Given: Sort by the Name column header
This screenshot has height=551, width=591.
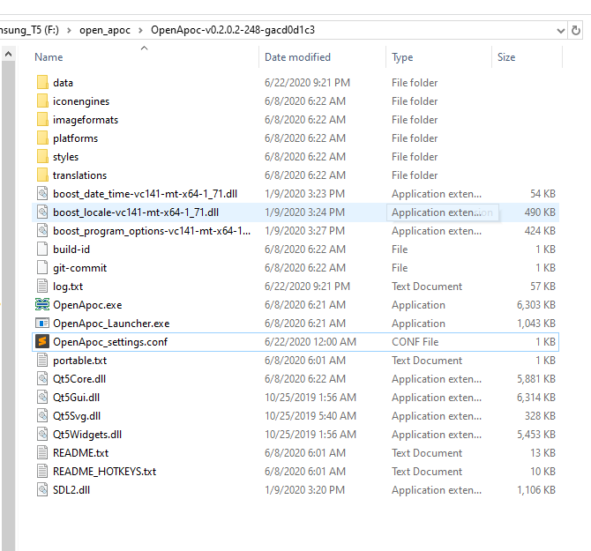Looking at the screenshot, I should click(x=49, y=57).
